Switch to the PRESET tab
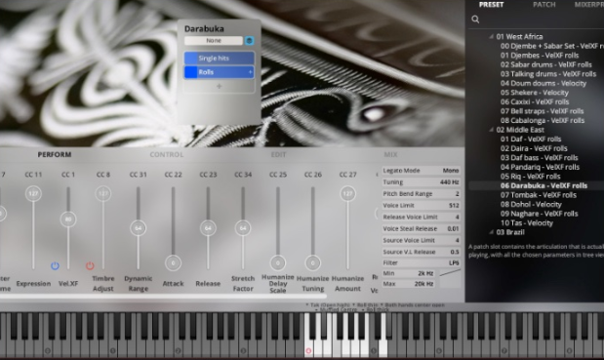 click(x=491, y=5)
